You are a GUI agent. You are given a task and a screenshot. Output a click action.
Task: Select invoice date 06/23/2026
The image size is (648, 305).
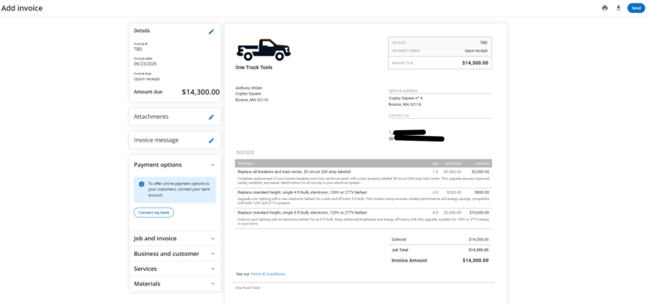145,64
